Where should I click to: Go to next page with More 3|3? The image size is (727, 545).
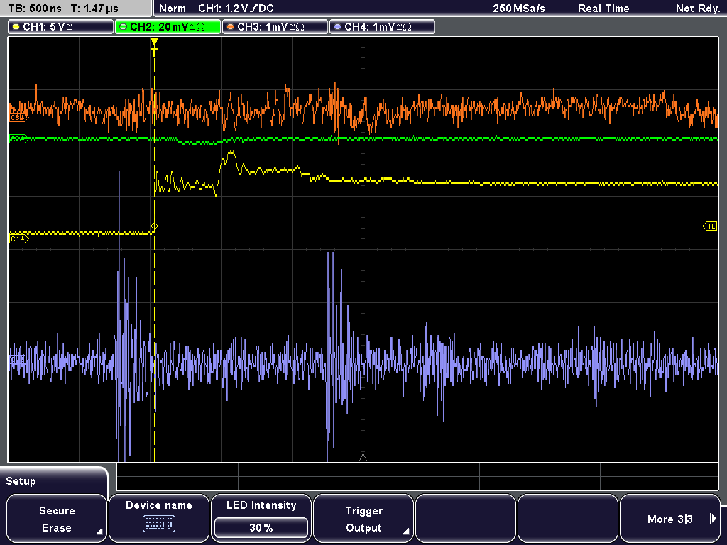[670, 519]
